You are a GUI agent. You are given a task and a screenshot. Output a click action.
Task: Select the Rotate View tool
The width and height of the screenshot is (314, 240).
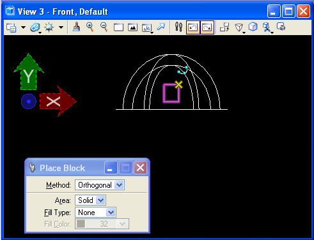pos(147,27)
